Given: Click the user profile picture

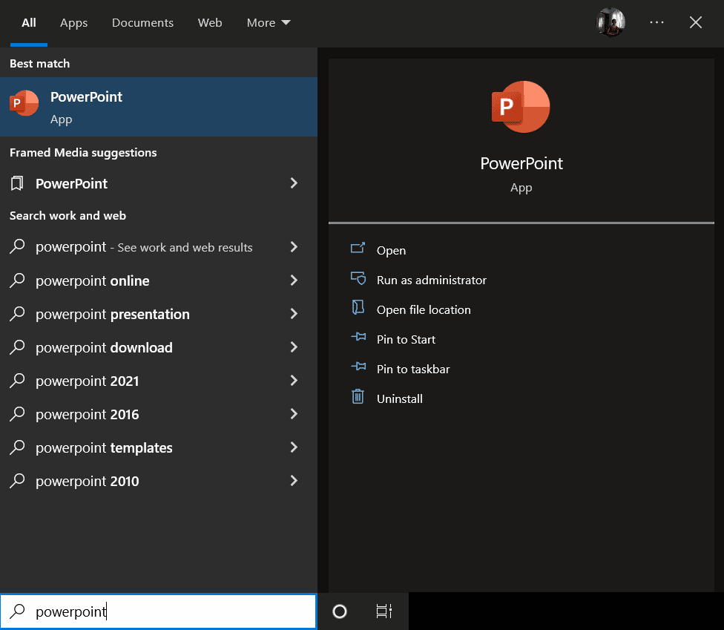Looking at the screenshot, I should [610, 22].
